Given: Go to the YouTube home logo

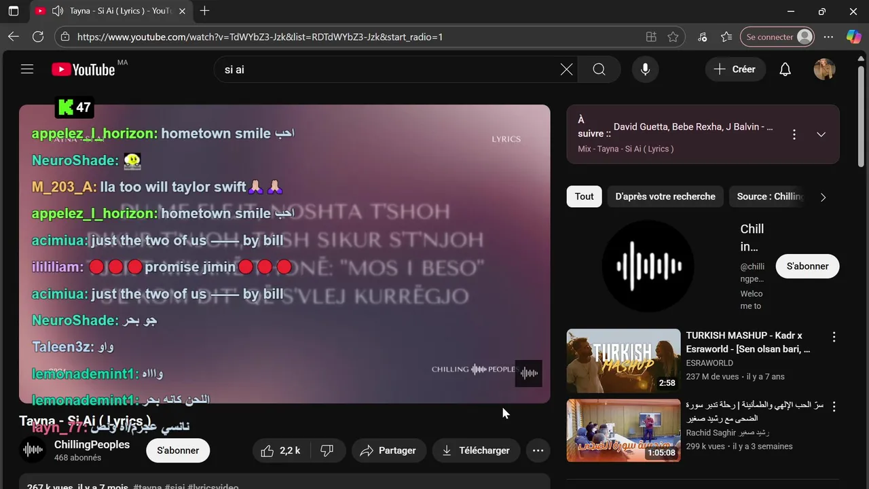Looking at the screenshot, I should point(84,69).
